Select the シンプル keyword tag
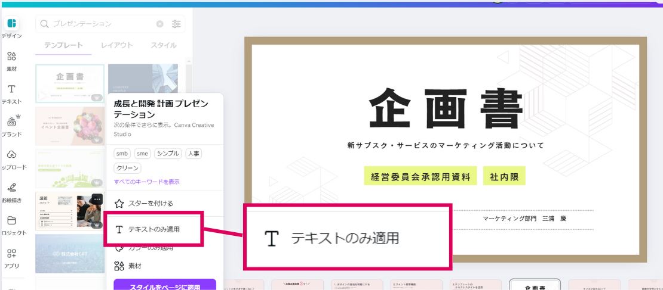 pyautogui.click(x=168, y=153)
